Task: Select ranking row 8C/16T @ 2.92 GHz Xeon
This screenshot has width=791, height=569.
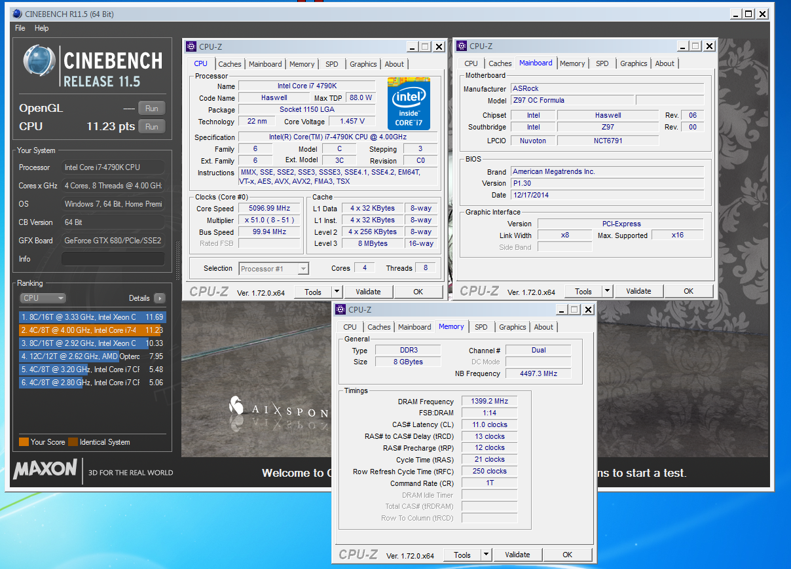Action: pos(92,343)
